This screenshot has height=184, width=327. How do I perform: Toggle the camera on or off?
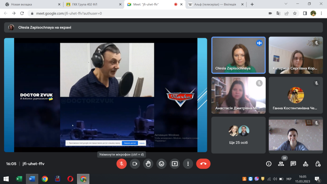(x=135, y=164)
